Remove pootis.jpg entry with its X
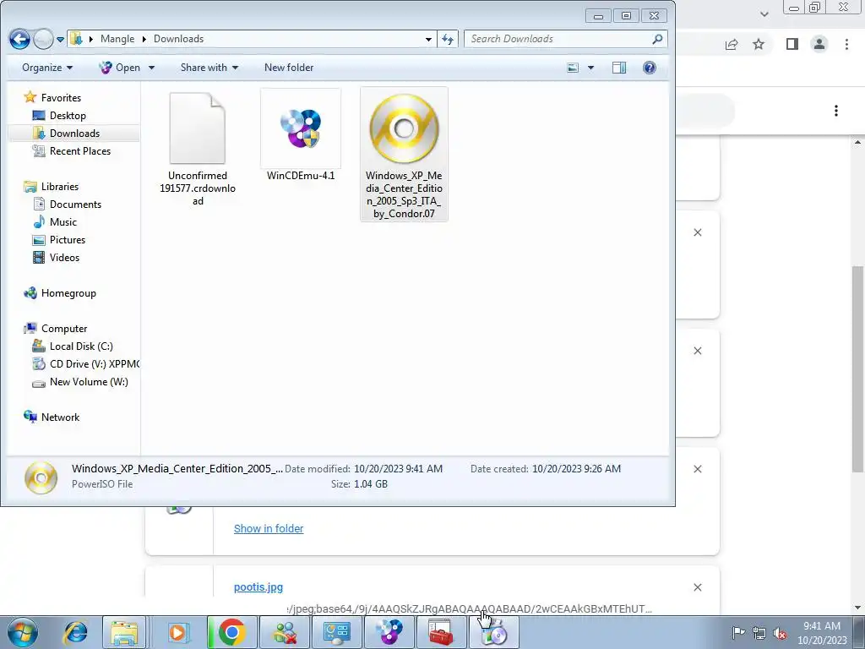Screen dimensions: 865x649 (x=697, y=587)
